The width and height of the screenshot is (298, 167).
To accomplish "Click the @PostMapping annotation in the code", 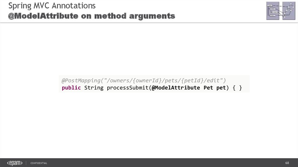I will point(78,80).
